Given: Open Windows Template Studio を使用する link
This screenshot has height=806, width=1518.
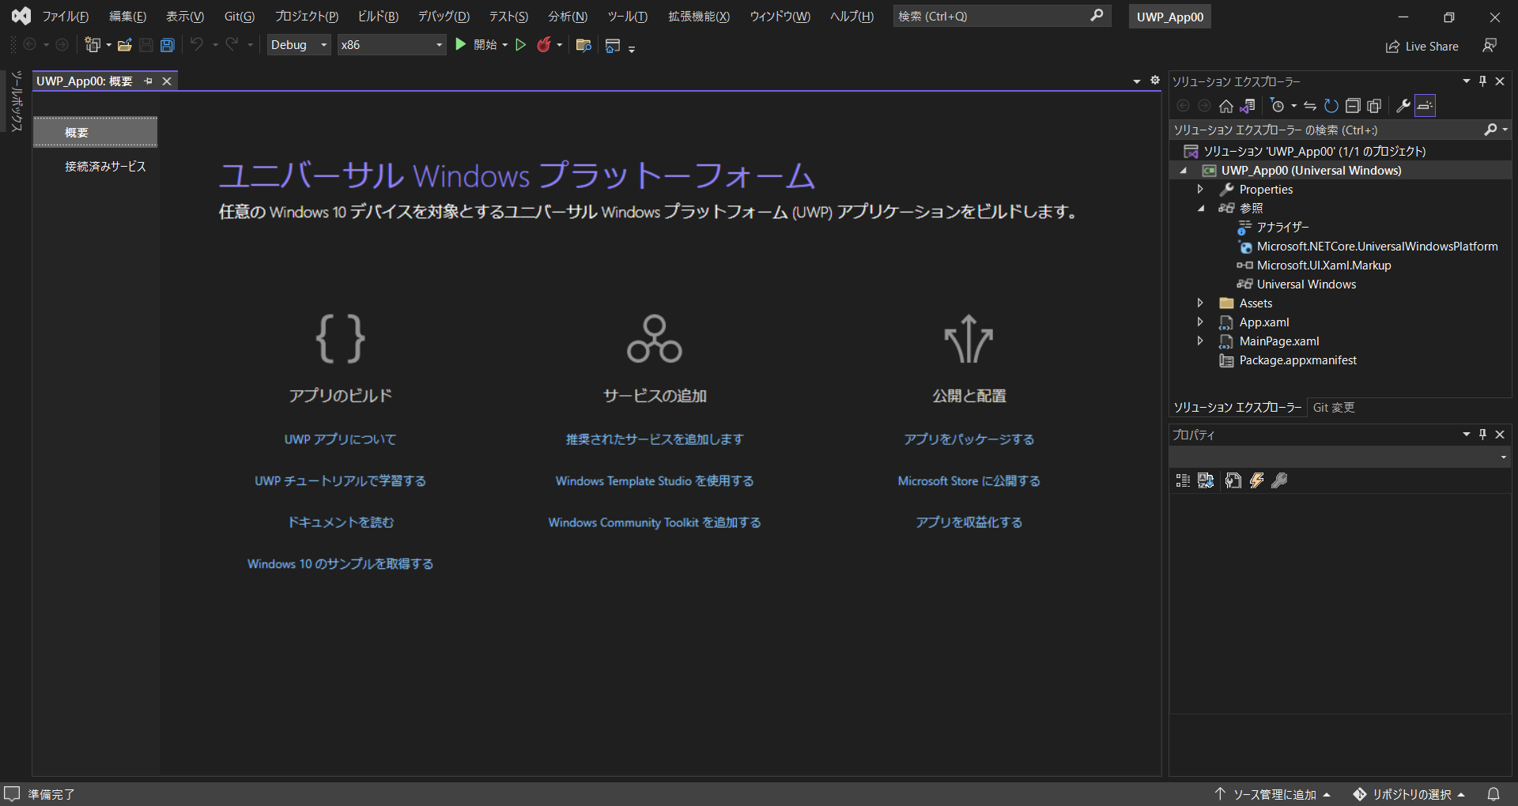Looking at the screenshot, I should click(x=655, y=480).
